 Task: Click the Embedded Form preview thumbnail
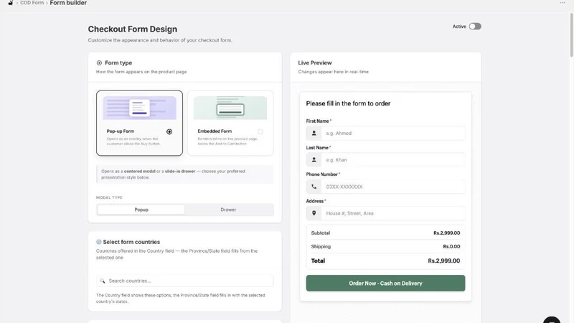pyautogui.click(x=230, y=108)
